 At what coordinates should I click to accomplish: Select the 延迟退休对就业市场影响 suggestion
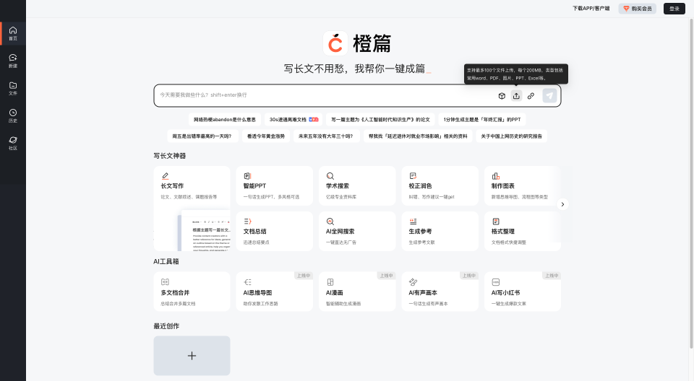pos(418,136)
